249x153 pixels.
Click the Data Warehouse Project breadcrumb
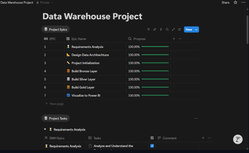pos(17,3)
